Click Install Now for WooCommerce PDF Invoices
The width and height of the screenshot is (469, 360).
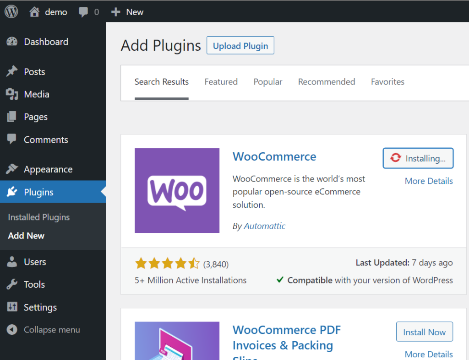pos(425,332)
